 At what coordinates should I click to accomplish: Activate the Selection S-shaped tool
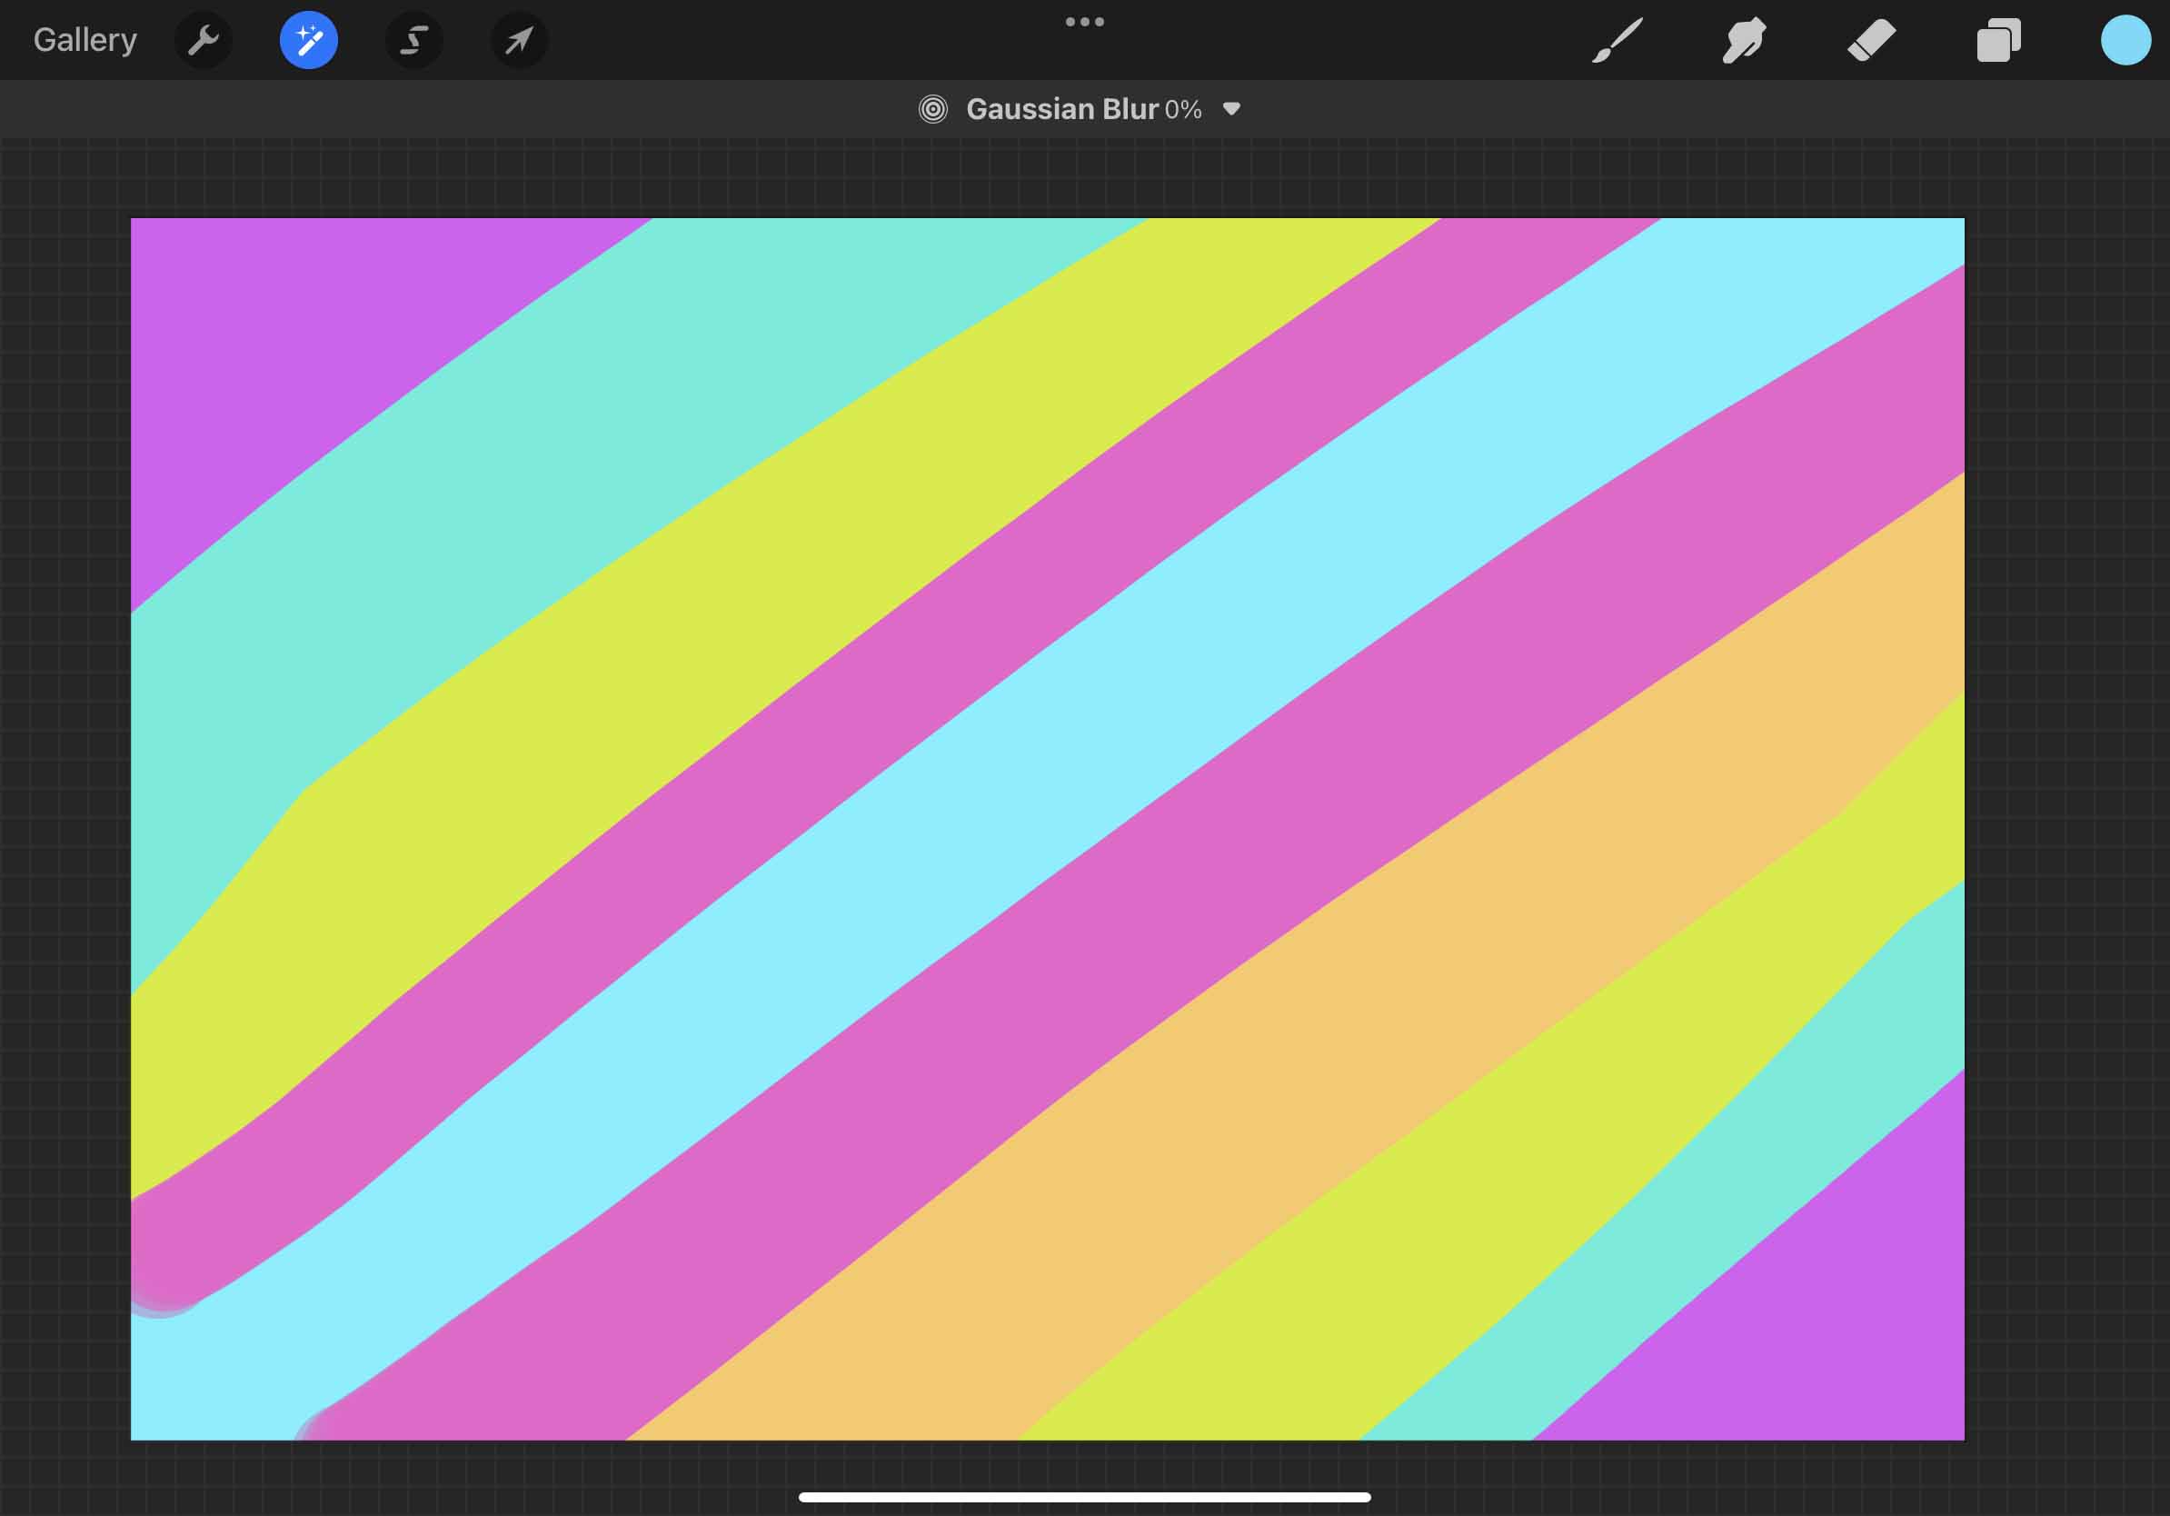point(414,41)
